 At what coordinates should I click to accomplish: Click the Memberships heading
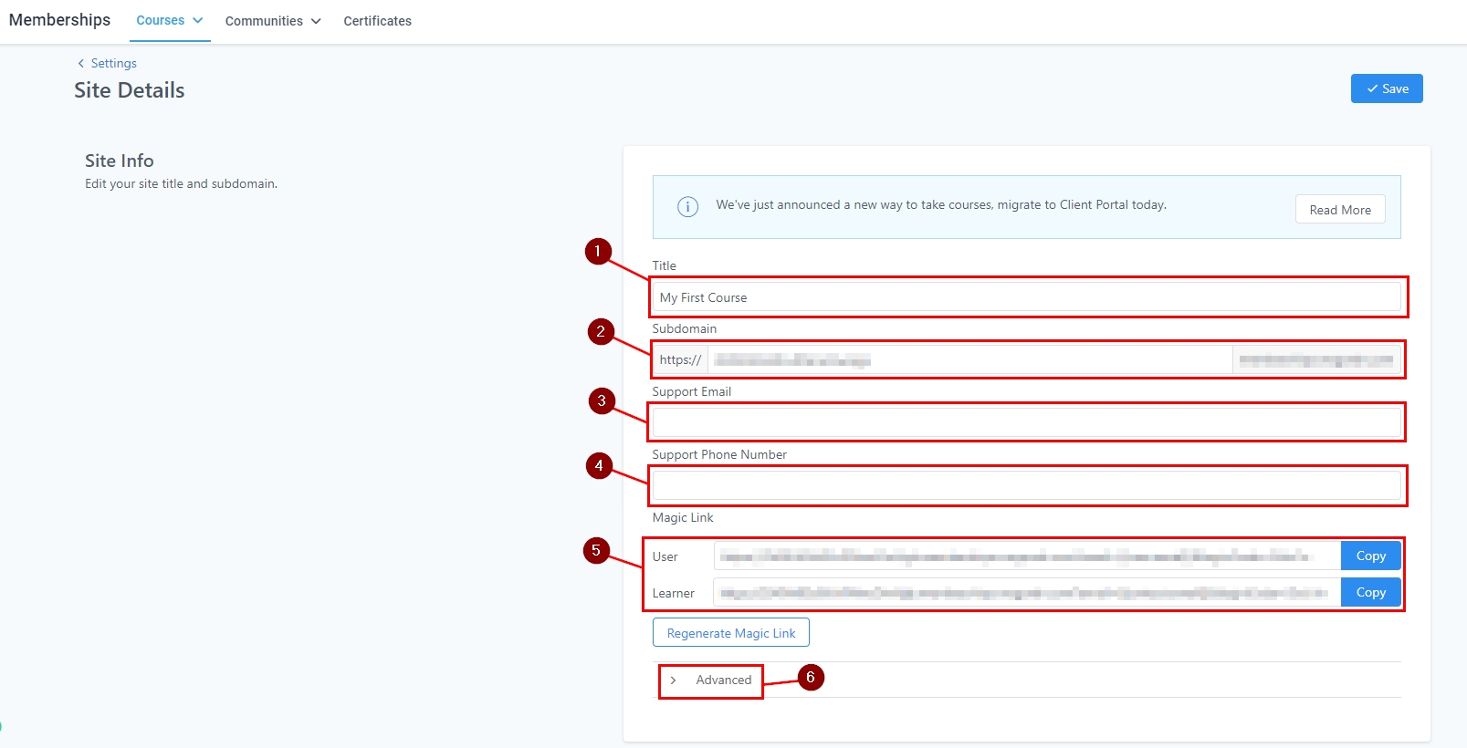59,20
